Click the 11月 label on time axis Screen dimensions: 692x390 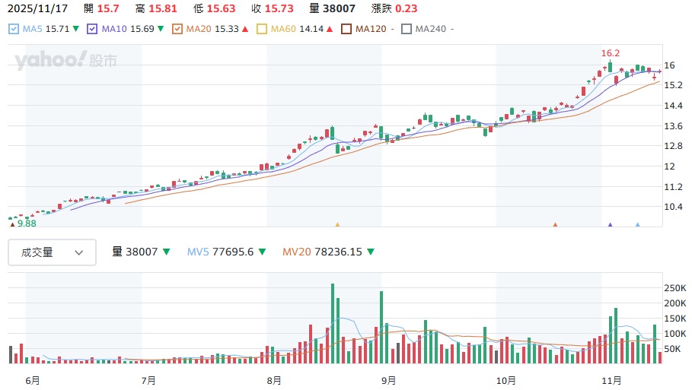611,380
